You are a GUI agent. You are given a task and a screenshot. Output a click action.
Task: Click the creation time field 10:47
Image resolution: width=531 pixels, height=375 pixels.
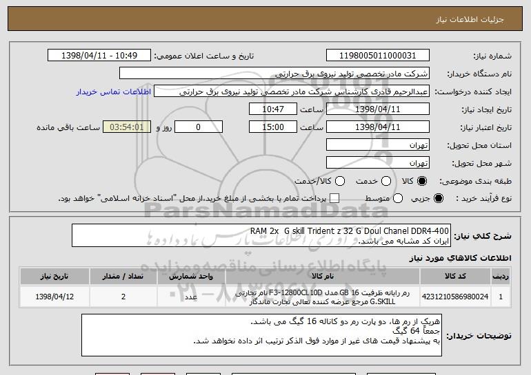click(x=273, y=109)
